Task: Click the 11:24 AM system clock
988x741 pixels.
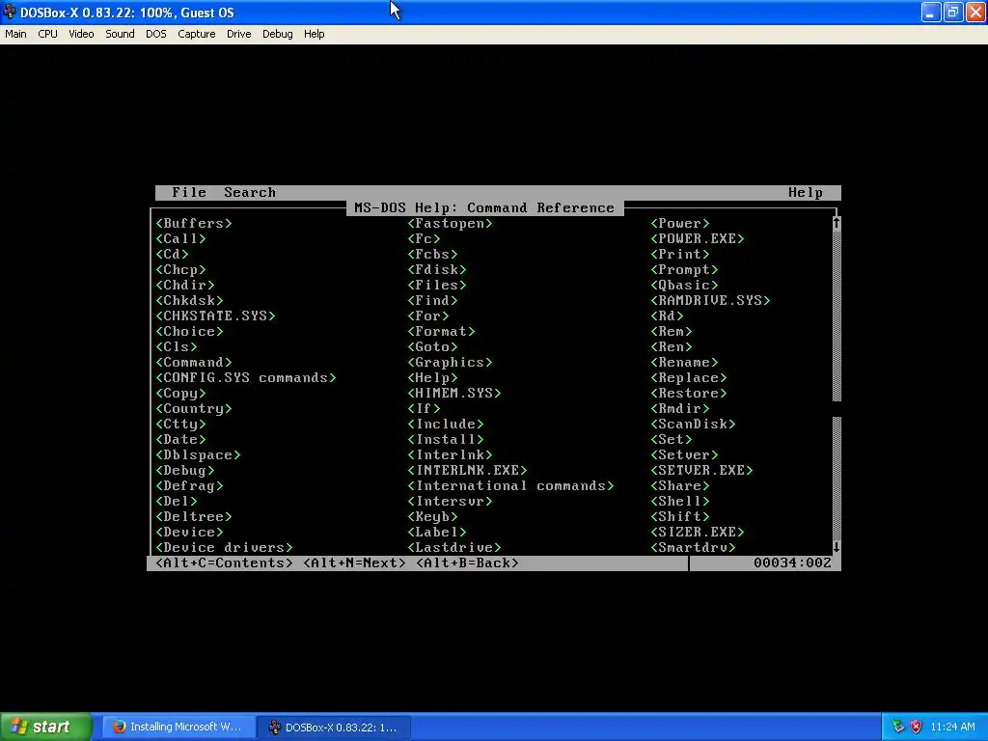Action: click(x=952, y=727)
